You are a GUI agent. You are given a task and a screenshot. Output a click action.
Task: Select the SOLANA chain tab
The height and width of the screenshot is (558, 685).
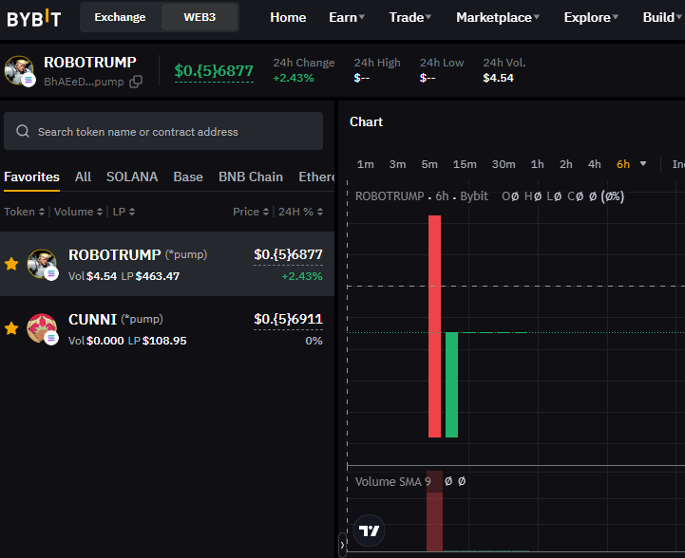coord(132,177)
